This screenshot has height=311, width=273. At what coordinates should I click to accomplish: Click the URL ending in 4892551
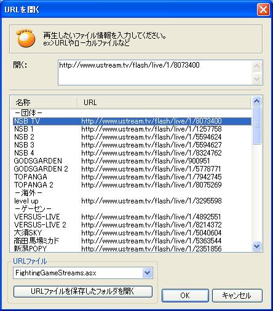pyautogui.click(x=151, y=217)
